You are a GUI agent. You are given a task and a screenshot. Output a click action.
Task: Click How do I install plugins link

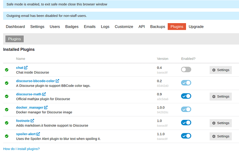pyautogui.click(x=21, y=149)
